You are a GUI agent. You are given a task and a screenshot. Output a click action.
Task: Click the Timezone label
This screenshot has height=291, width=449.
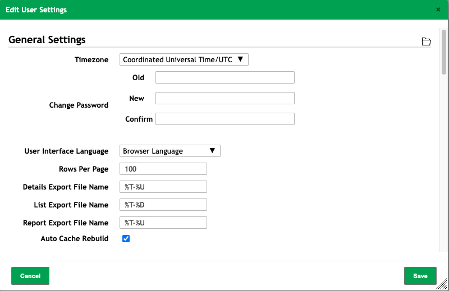tap(91, 59)
